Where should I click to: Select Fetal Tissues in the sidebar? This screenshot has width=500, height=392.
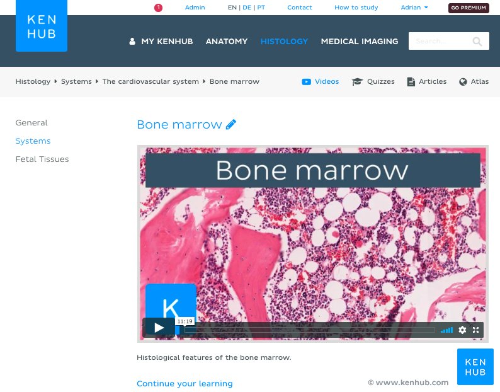pyautogui.click(x=42, y=159)
